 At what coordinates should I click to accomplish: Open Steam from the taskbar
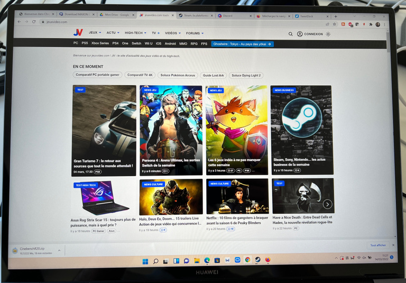point(257,259)
